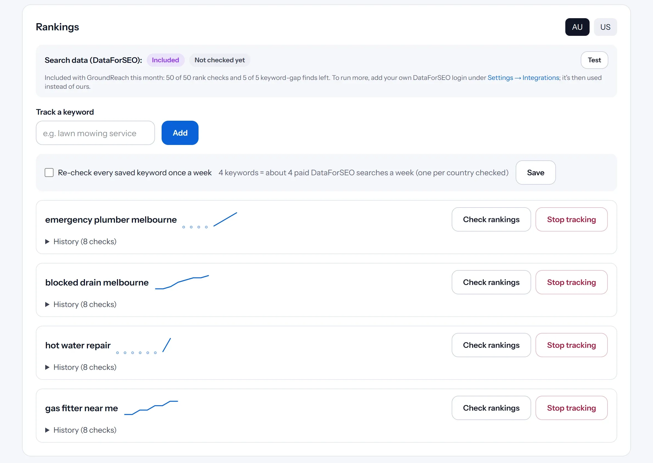Save the weekly re-check setting

click(x=536, y=173)
